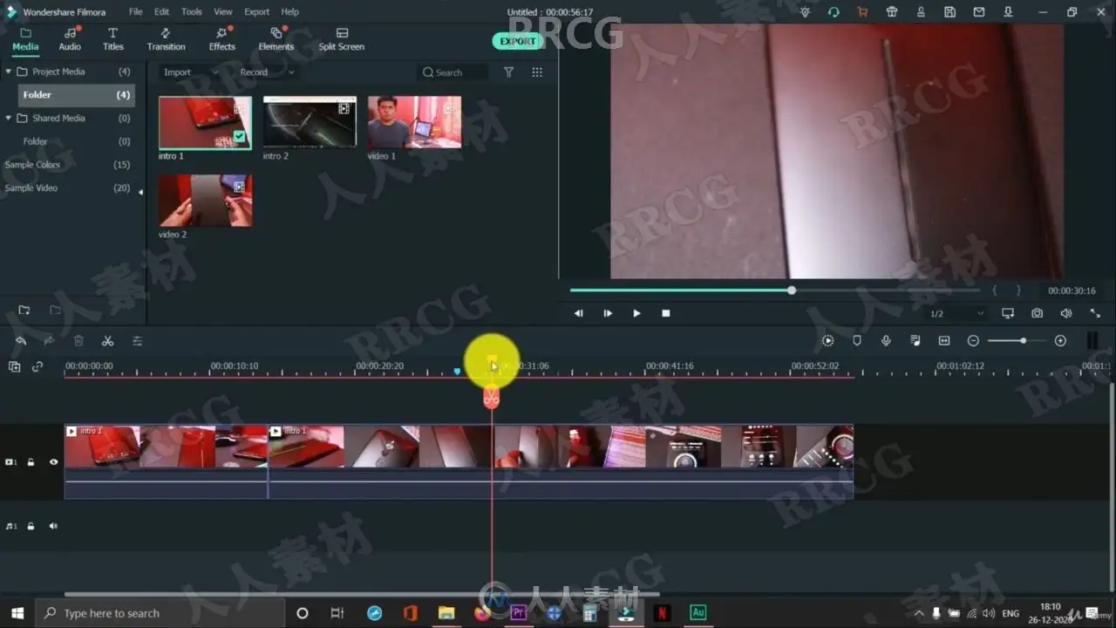Click the redo arrow icon
The height and width of the screenshot is (628, 1116).
coord(49,341)
